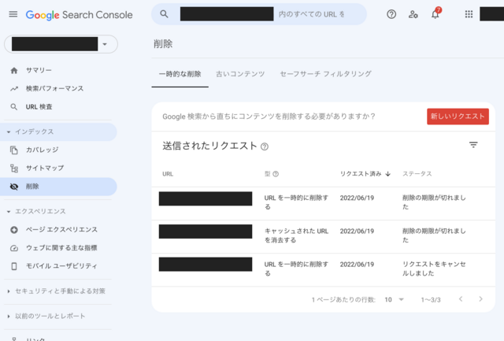Open the Google apps grid
This screenshot has width=504, height=341.
[469, 14]
